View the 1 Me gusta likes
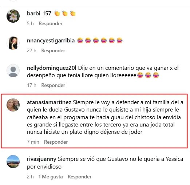 point(51,177)
